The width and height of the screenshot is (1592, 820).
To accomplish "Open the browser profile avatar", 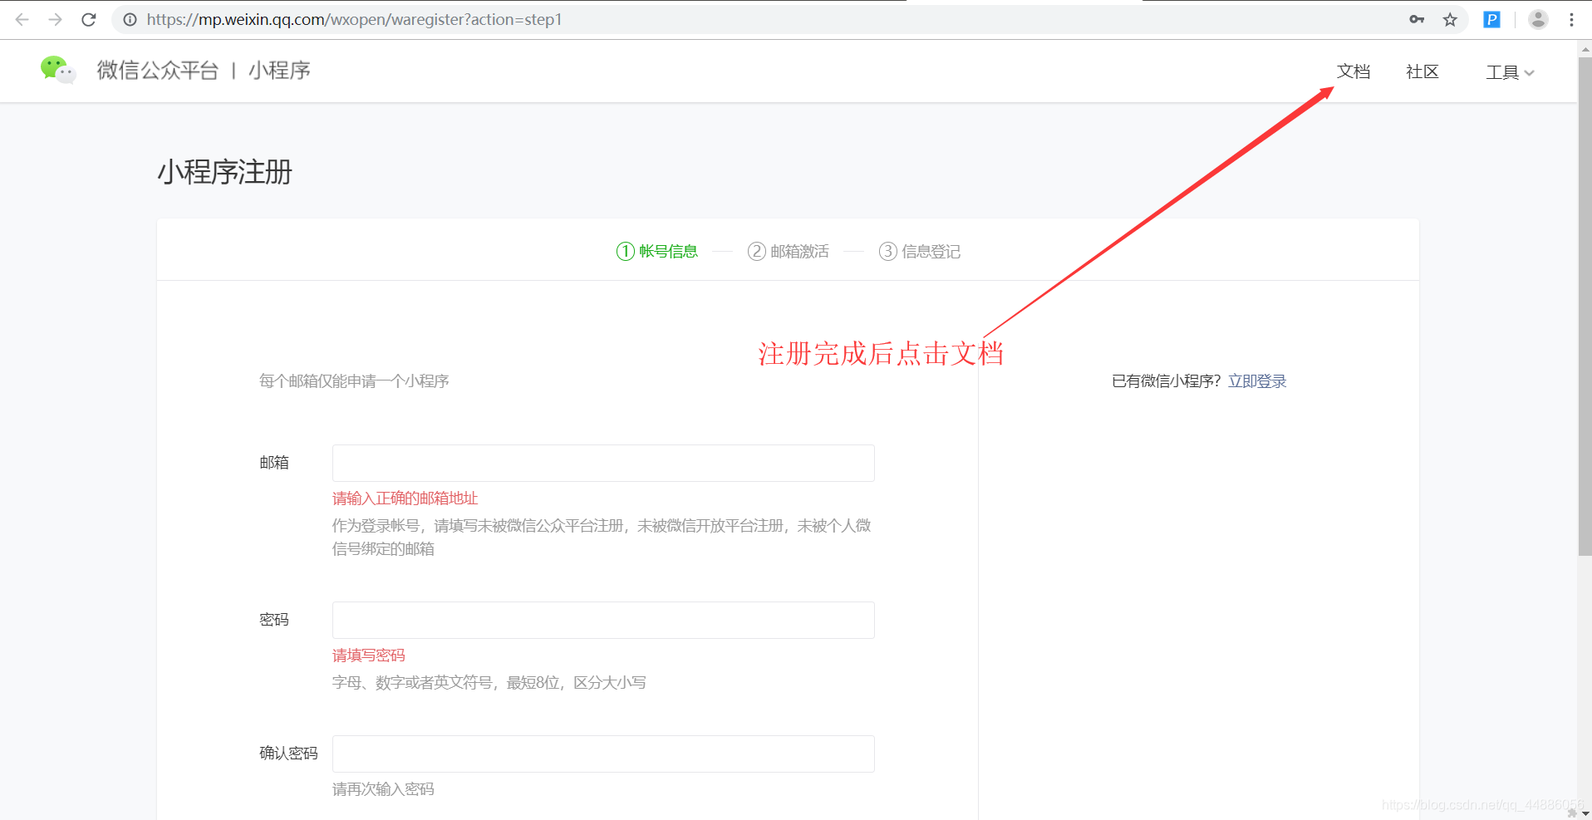I will (1538, 19).
